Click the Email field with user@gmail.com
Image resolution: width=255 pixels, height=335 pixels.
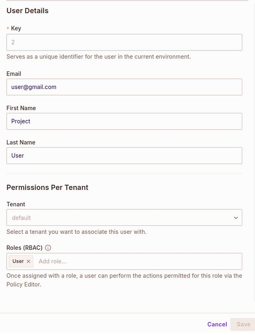124,87
